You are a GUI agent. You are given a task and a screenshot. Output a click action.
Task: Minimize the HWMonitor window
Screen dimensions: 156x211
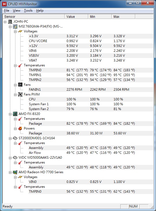(x=130, y=3)
